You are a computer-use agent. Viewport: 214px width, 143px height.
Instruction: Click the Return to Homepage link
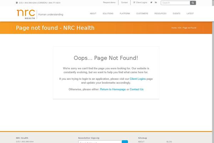point(113,89)
